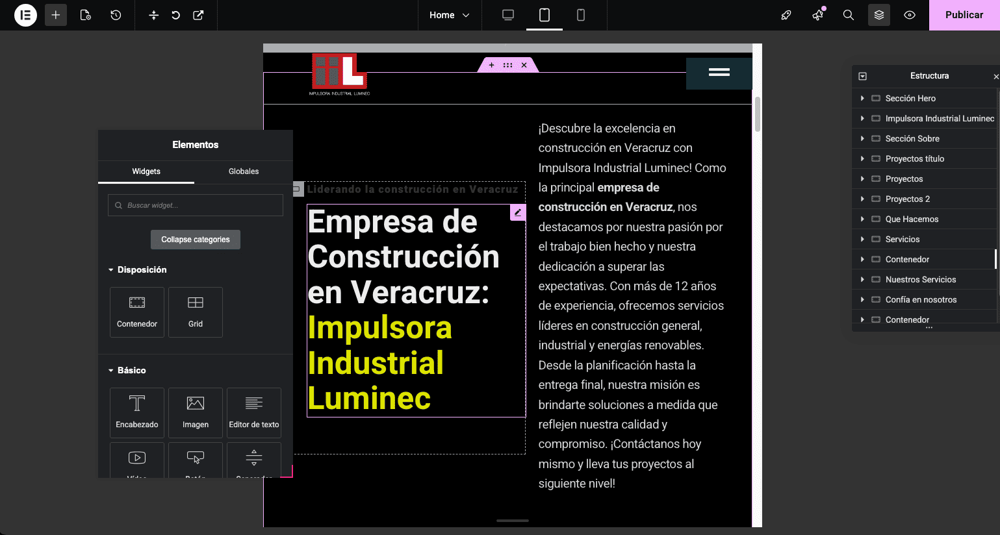Open the Elementor logo menu
Viewport: 1000px width, 535px height.
point(25,15)
